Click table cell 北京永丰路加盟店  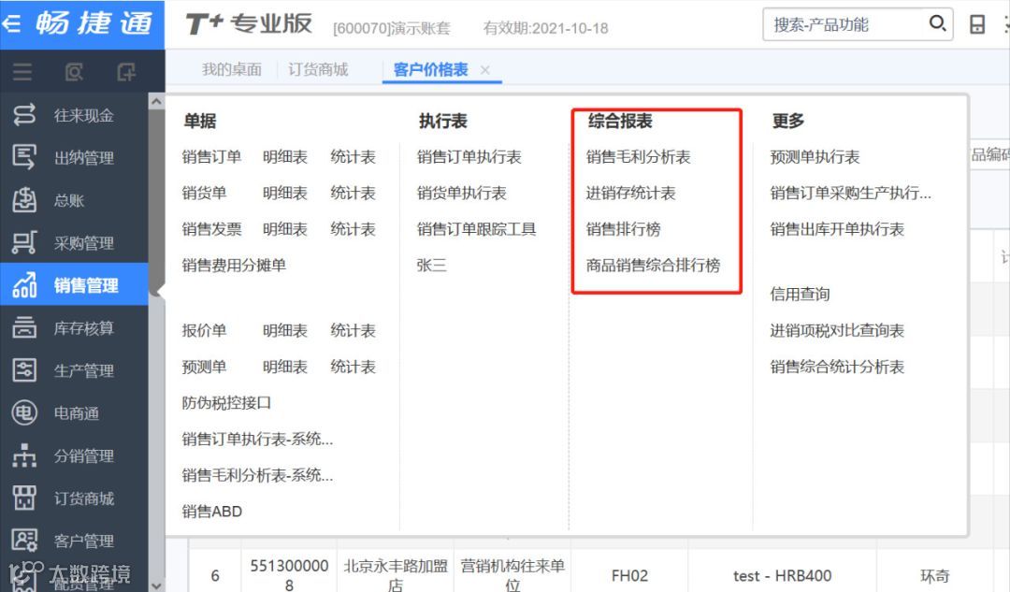(x=396, y=575)
